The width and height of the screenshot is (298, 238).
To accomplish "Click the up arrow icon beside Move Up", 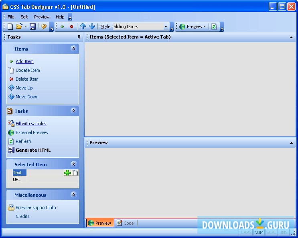I will (x=11, y=88).
